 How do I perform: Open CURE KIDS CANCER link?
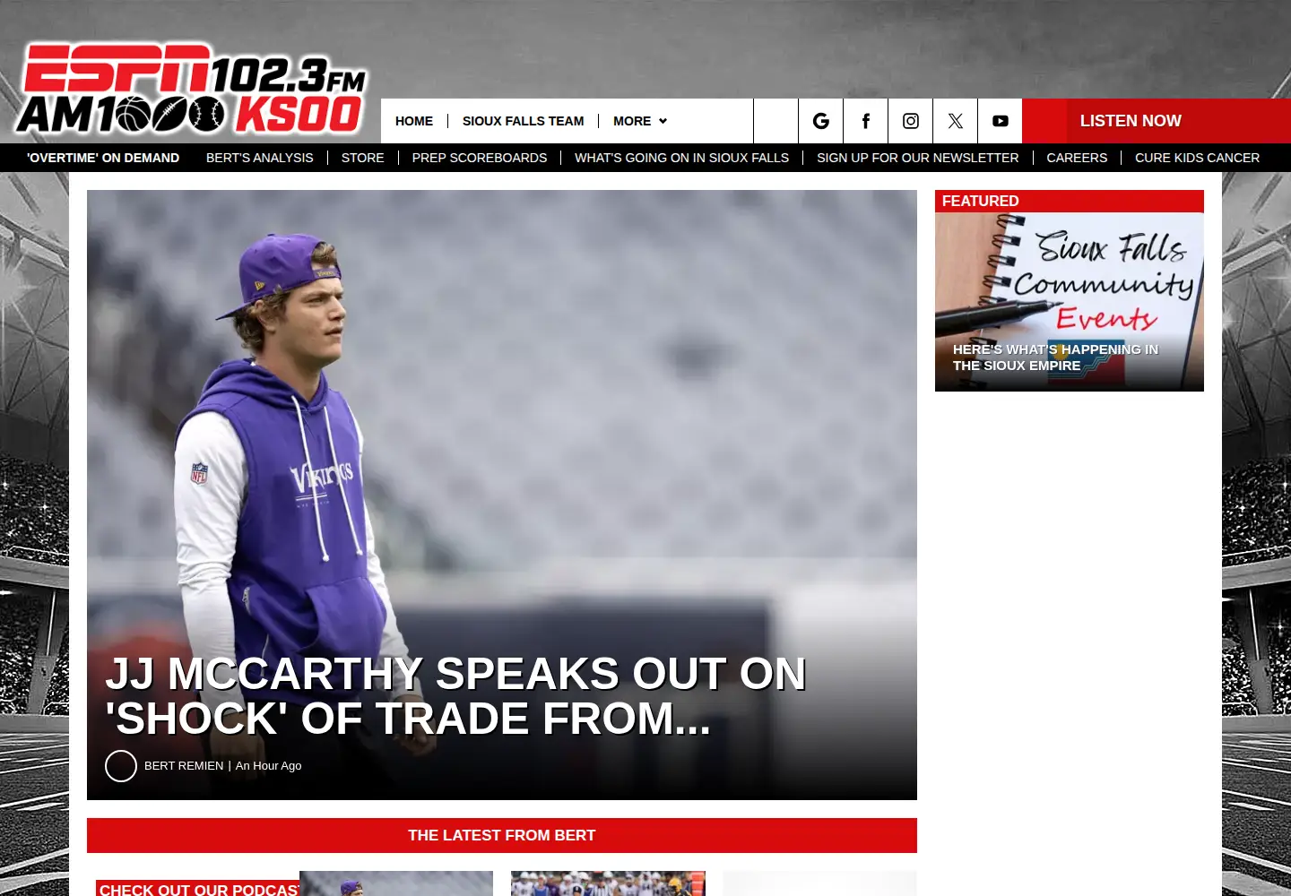click(1197, 158)
